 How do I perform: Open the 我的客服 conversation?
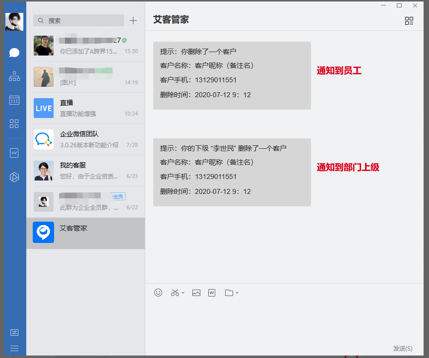click(x=85, y=171)
